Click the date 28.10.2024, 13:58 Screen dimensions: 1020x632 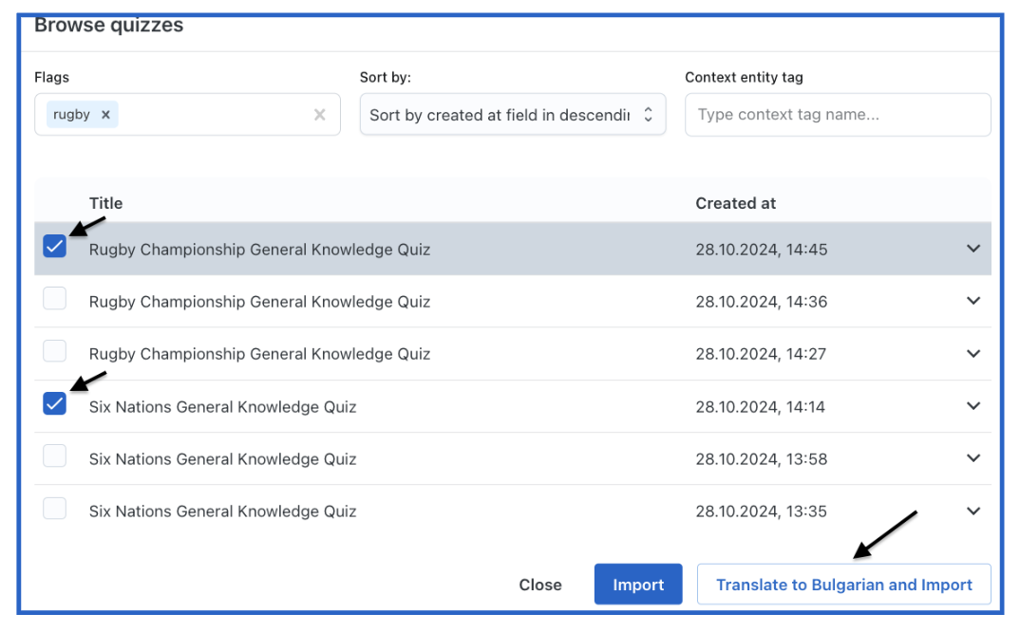(x=761, y=459)
